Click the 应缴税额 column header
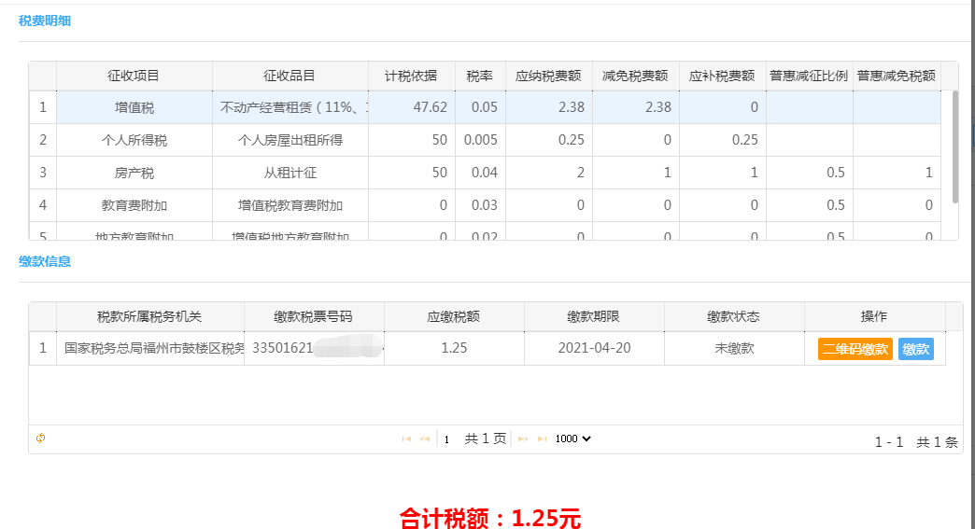 (454, 316)
